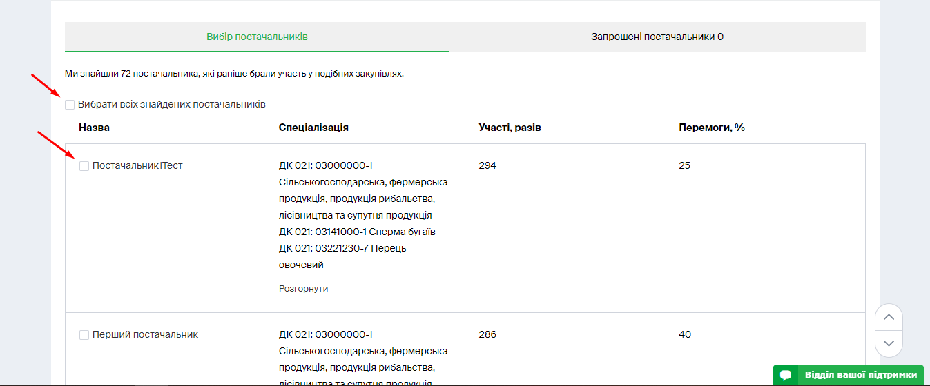Click the scroll-down chevron button
This screenshot has width=930, height=386.
[x=889, y=343]
